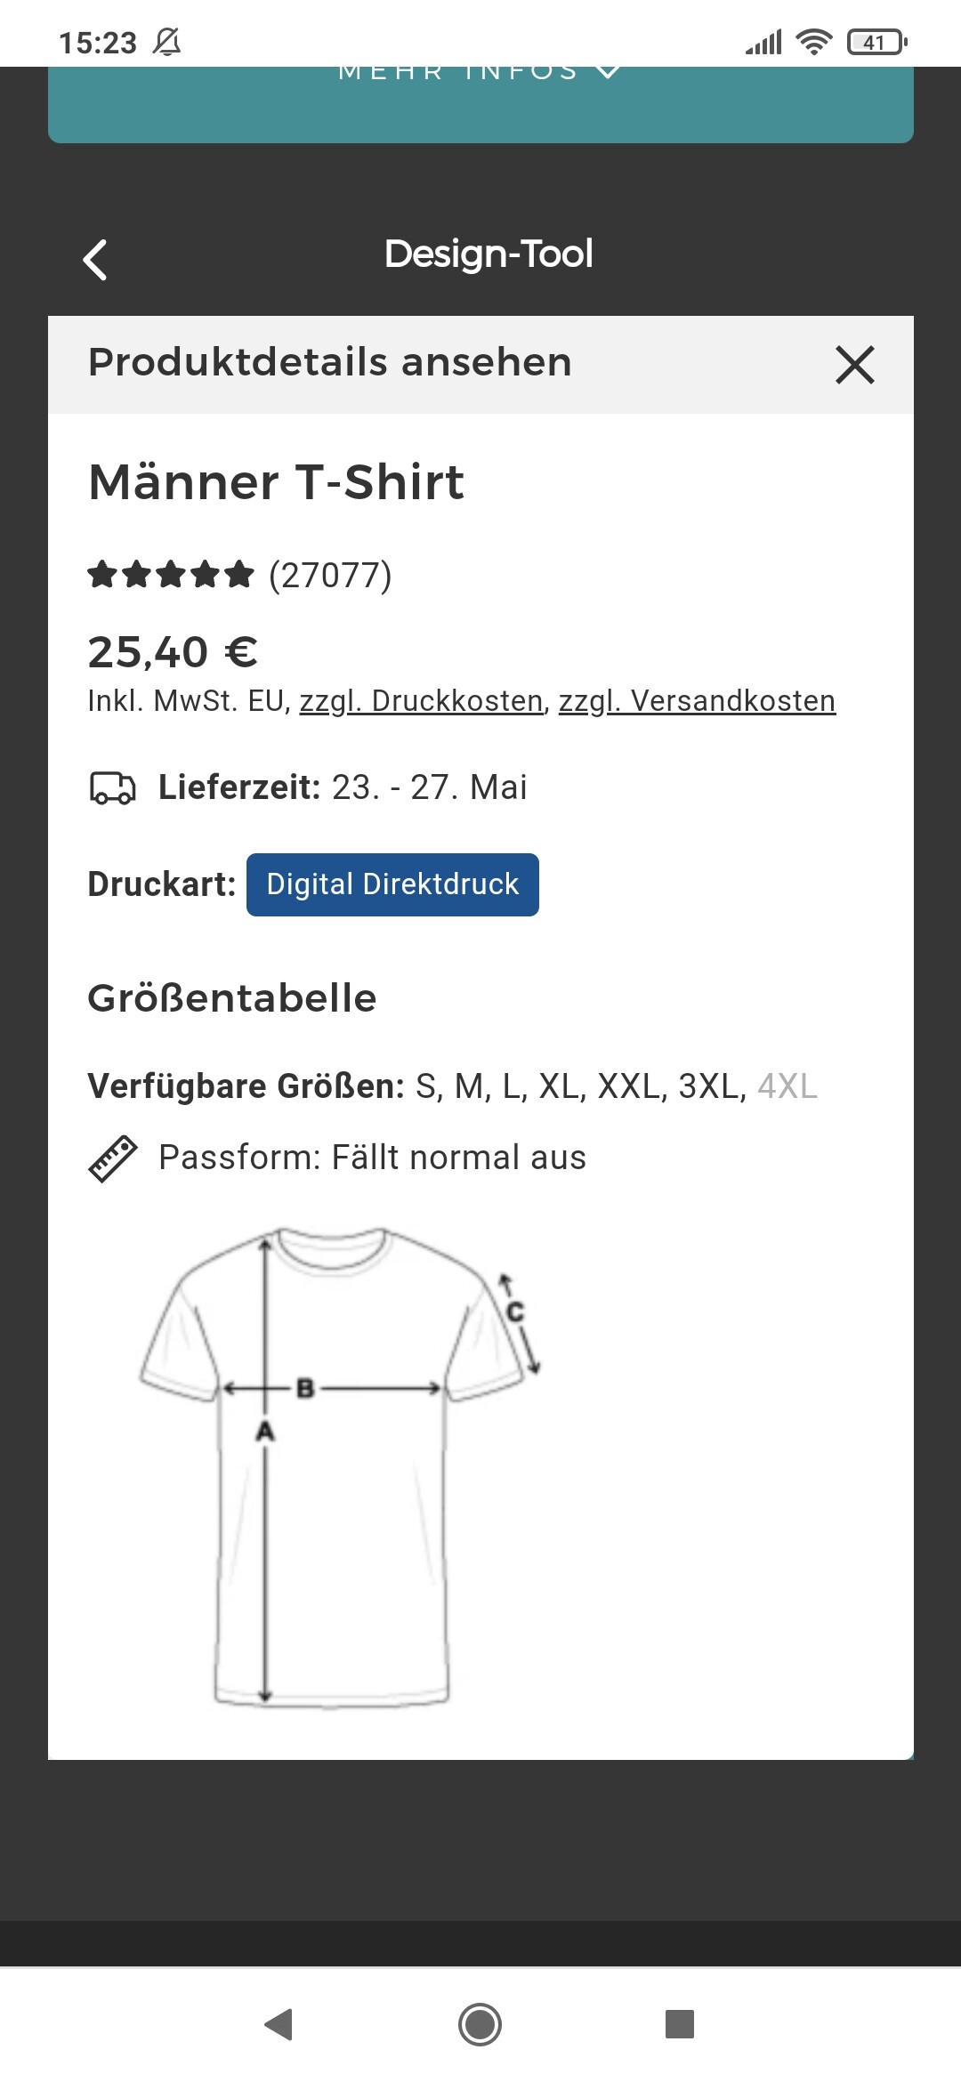Expand the MEHR INFOS section

pos(480,73)
